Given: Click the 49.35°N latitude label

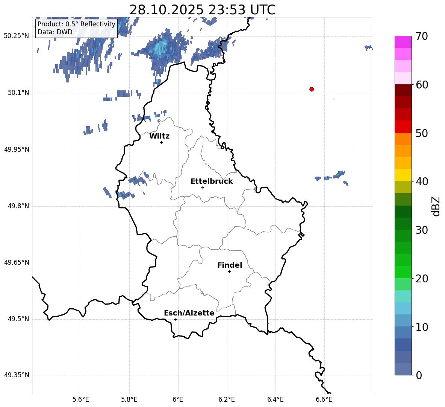Looking at the screenshot, I should [16, 375].
